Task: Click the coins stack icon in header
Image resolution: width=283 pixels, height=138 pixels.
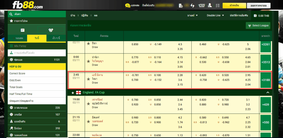Action: [181, 6]
